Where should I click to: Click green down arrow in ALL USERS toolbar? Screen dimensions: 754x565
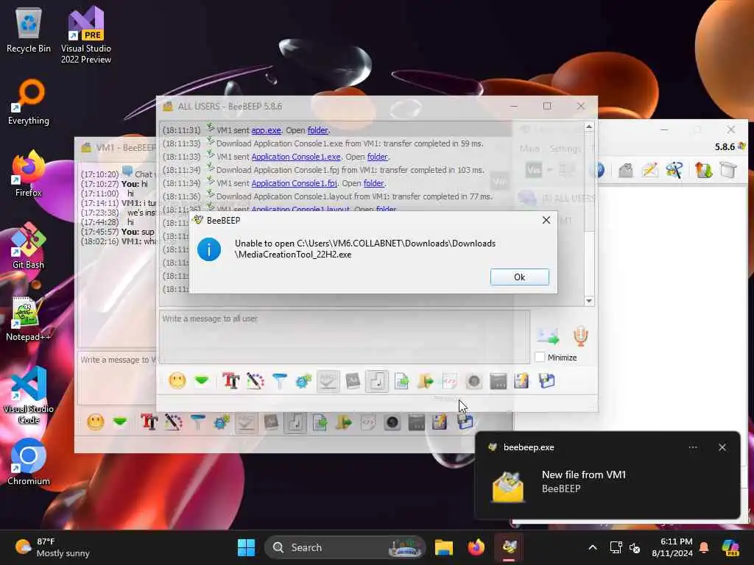tap(202, 381)
